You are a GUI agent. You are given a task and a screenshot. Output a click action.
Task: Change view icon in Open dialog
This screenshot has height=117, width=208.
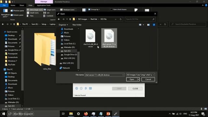coord(140,25)
